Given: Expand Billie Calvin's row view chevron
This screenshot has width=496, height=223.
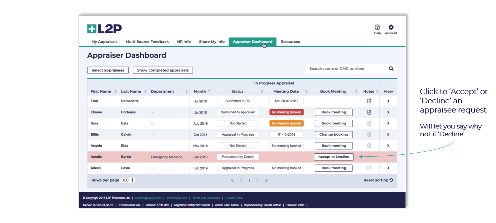Looking at the screenshot, I should 388,135.
